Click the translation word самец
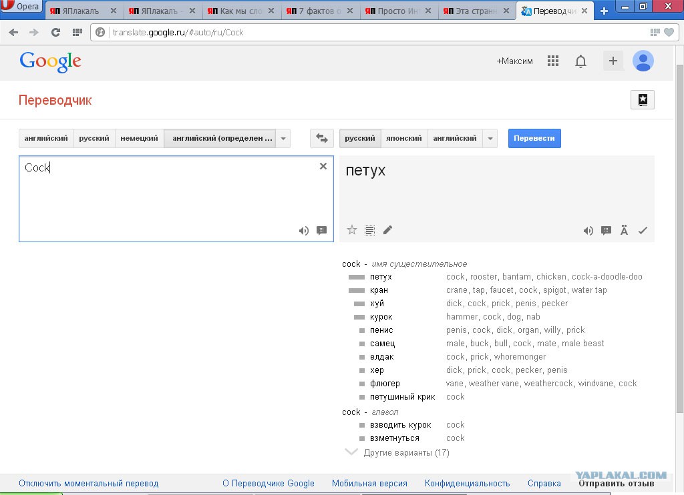Screen dimensions: 684x495 382,344
